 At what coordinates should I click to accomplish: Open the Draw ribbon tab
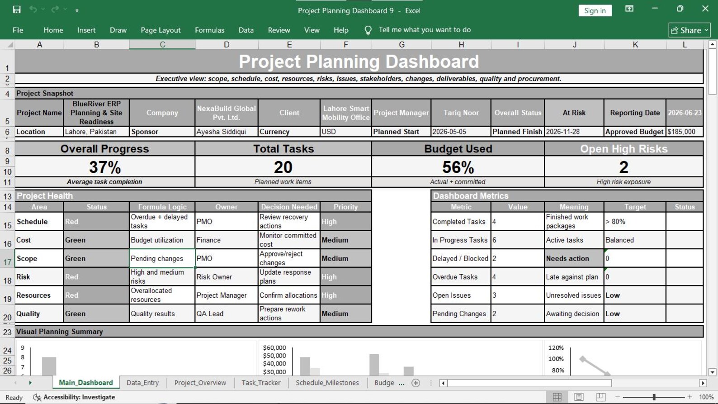click(x=118, y=30)
